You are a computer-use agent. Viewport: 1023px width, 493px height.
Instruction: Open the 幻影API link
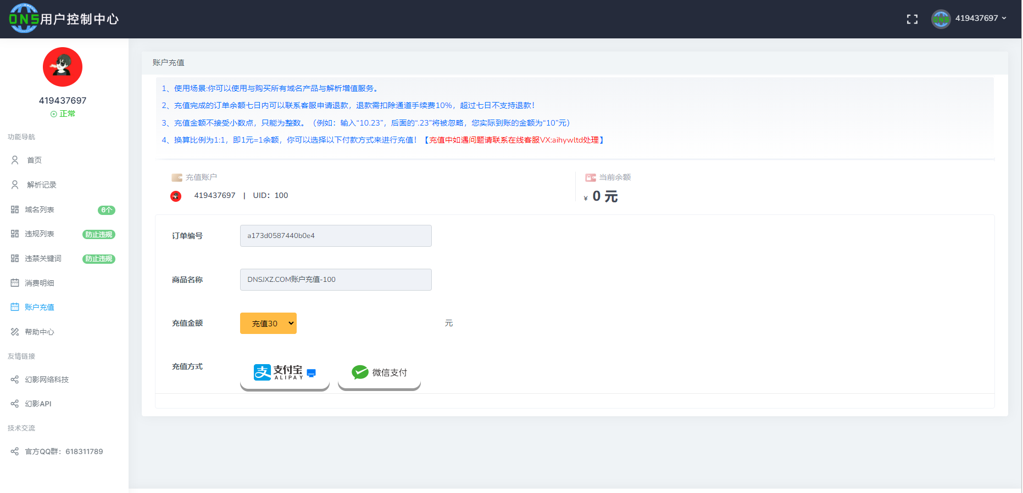point(38,404)
